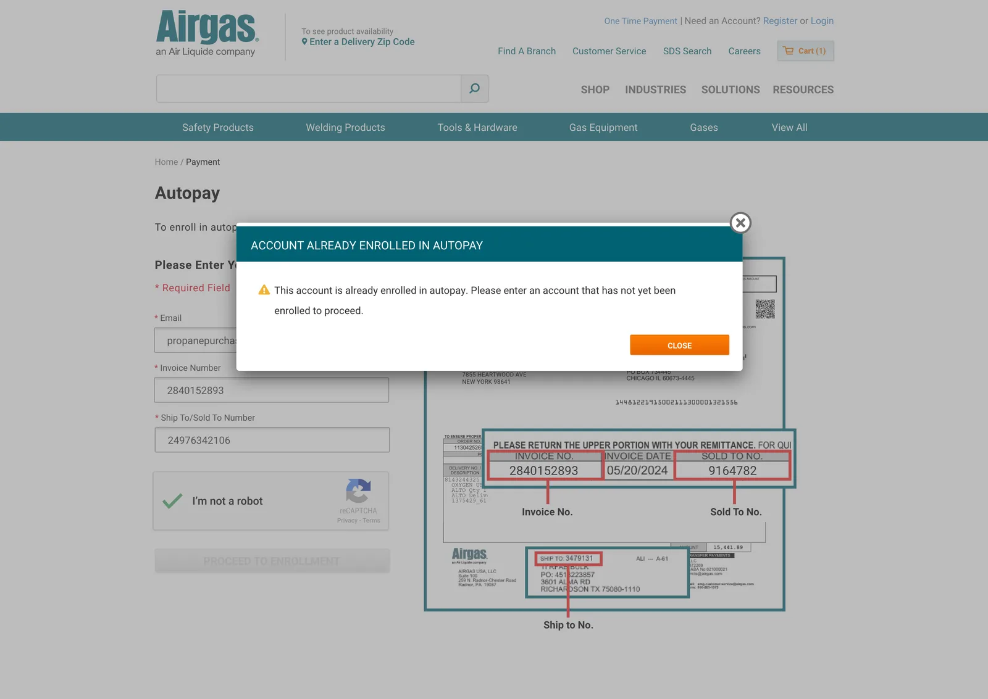Select Gas Equipment category
This screenshot has height=699, width=988.
pyautogui.click(x=603, y=127)
